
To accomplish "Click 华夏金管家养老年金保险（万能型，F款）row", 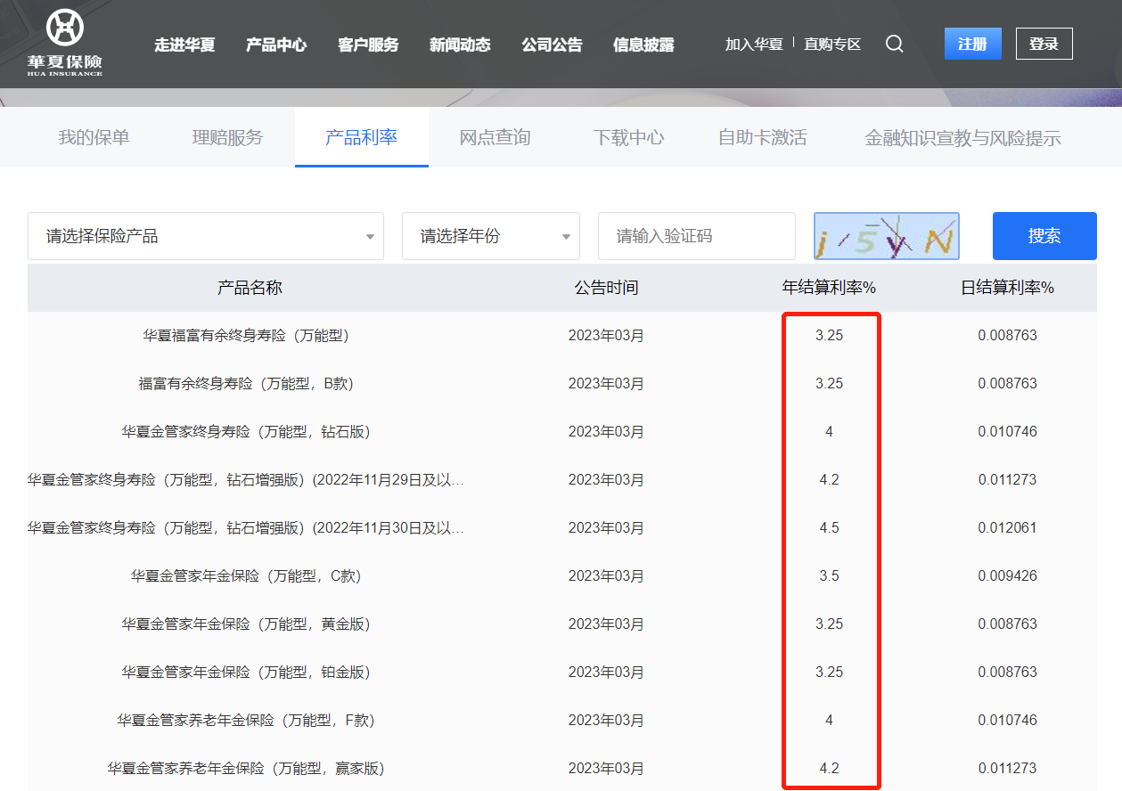I will (x=562, y=721).
